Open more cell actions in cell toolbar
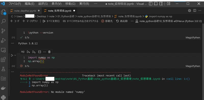204x100 pixels. click(x=44, y=52)
